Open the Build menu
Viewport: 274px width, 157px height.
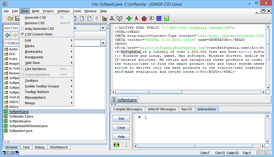tap(36, 11)
